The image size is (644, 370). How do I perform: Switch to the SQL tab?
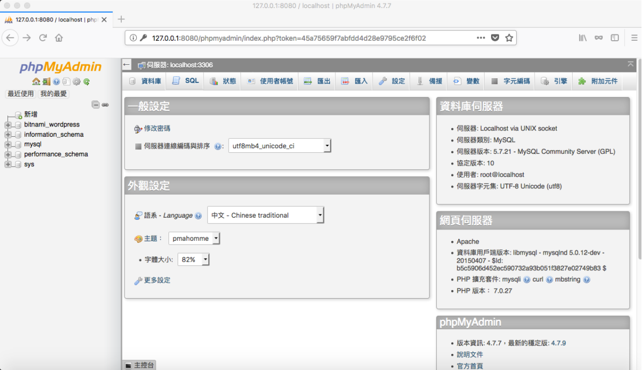(x=185, y=81)
